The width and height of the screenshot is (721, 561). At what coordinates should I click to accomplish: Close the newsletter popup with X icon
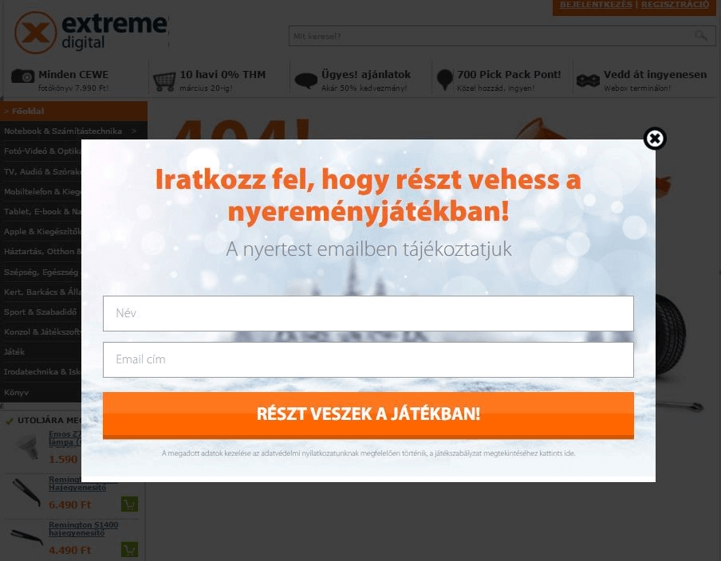[x=655, y=139]
